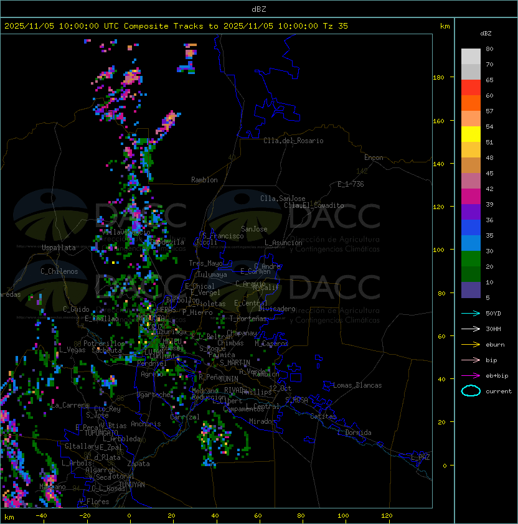Click the 'Ugarteche' map label
Screen dimensions: 518x524
click(154, 395)
